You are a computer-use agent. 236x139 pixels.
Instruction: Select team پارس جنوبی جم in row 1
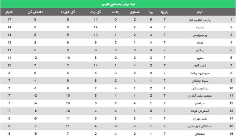coord(200,20)
